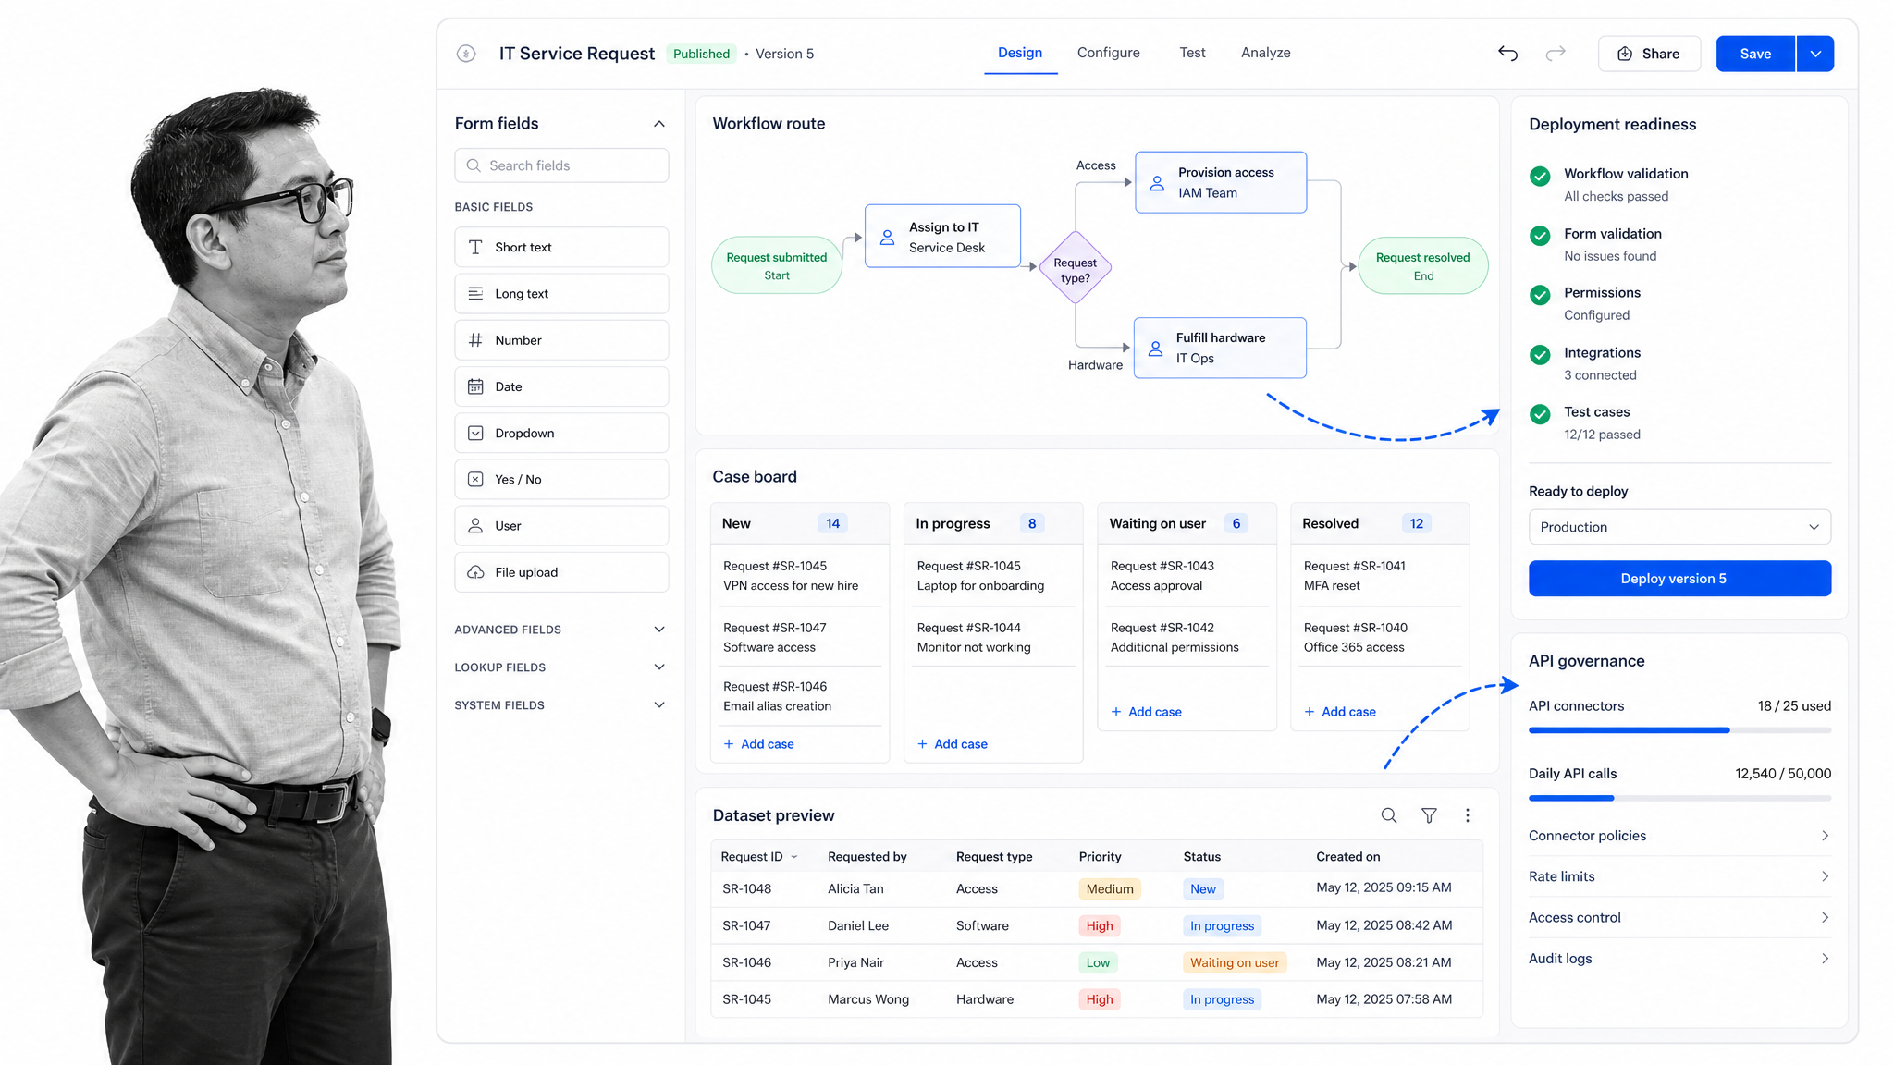Screen dimensions: 1894x1065
Task: Click the User field icon
Action: tap(475, 525)
